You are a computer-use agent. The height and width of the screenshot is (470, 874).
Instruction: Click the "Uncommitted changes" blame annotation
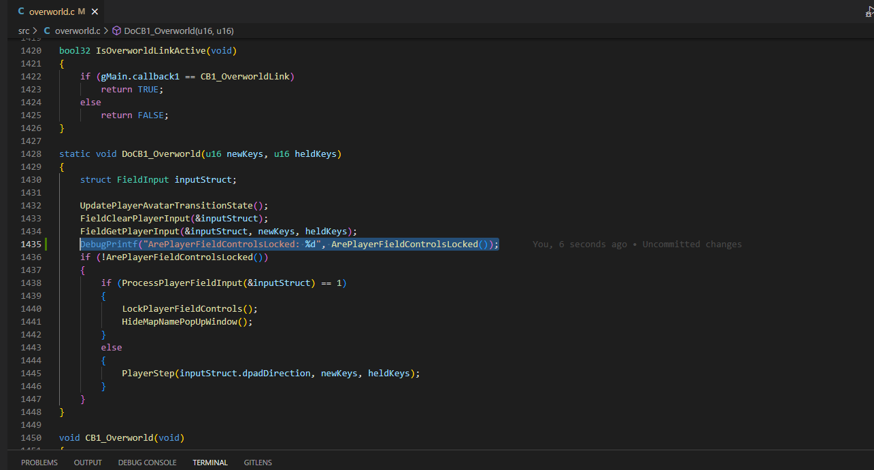pyautogui.click(x=692, y=245)
